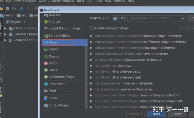
Task: Choose Kotlin project type
Action: tap(50, 98)
